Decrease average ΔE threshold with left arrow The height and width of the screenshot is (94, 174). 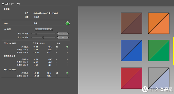58,34
